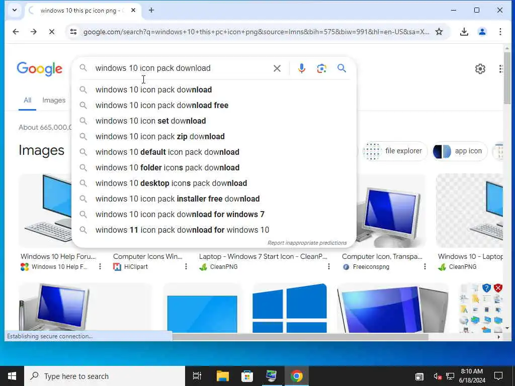Open the Windows Start menu
The height and width of the screenshot is (386, 515).
click(x=12, y=376)
